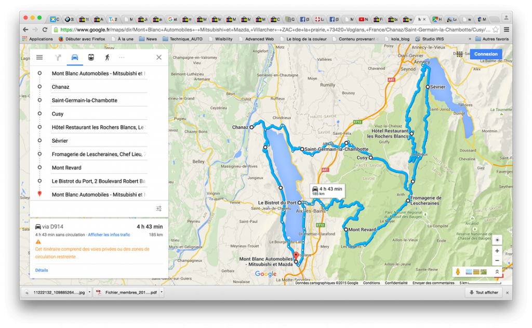Screen dimensions: 532x328
Task: Open the Wisibility bookmark
Action: coord(220,39)
